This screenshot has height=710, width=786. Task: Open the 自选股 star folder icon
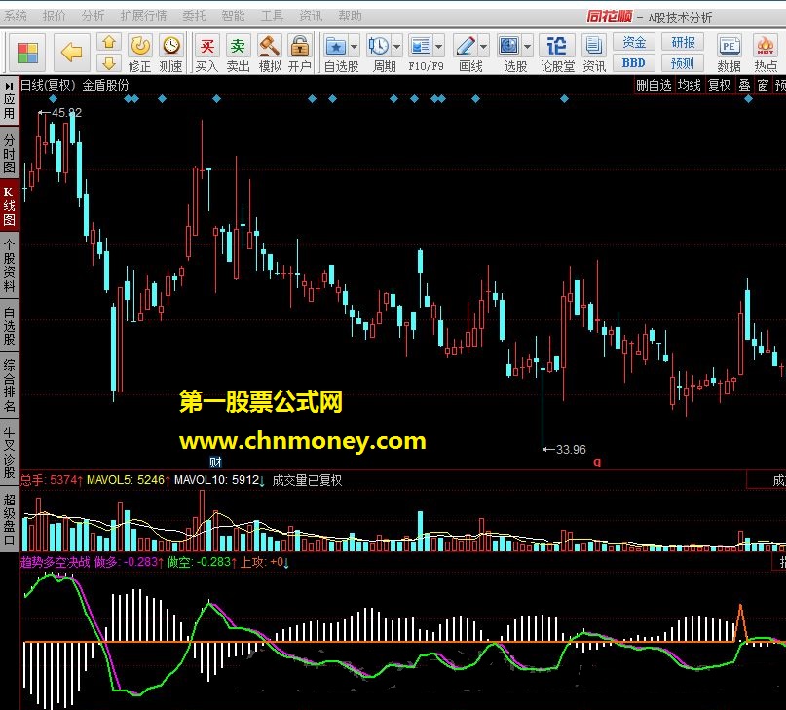tap(335, 46)
